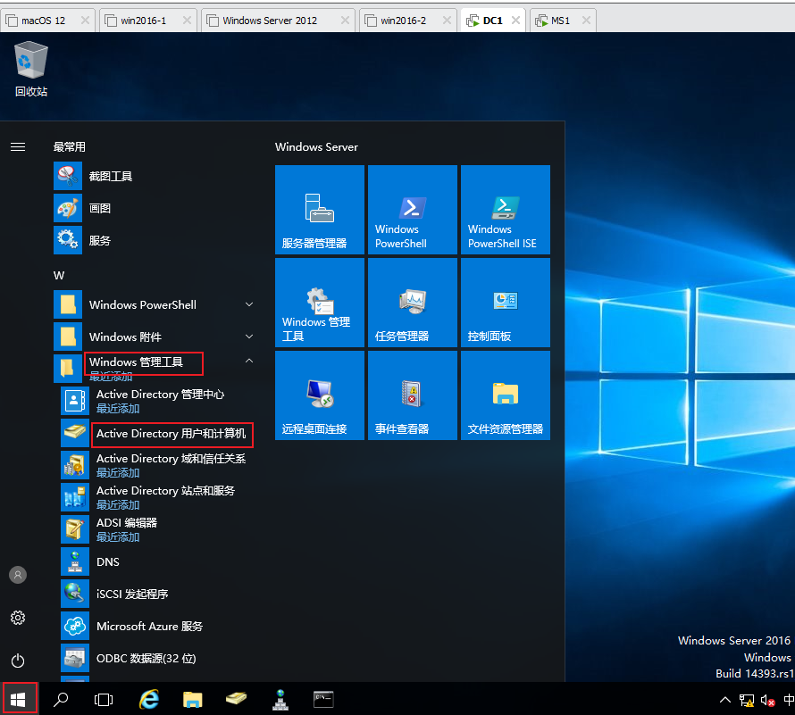Viewport: 795px width, 715px height.
Task: Open Active Directory 域和信任关系 icon
Action: coord(75,465)
